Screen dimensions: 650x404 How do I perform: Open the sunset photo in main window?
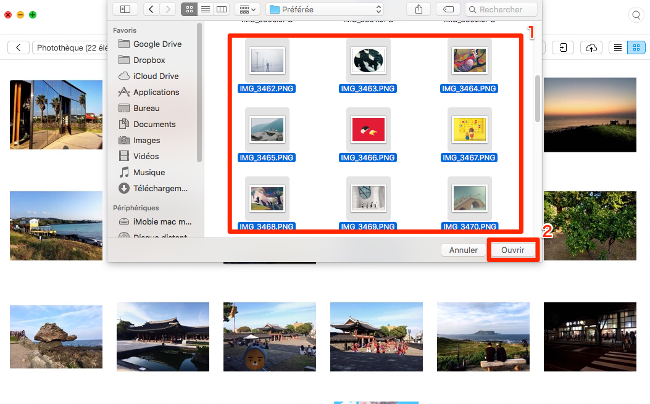click(590, 115)
